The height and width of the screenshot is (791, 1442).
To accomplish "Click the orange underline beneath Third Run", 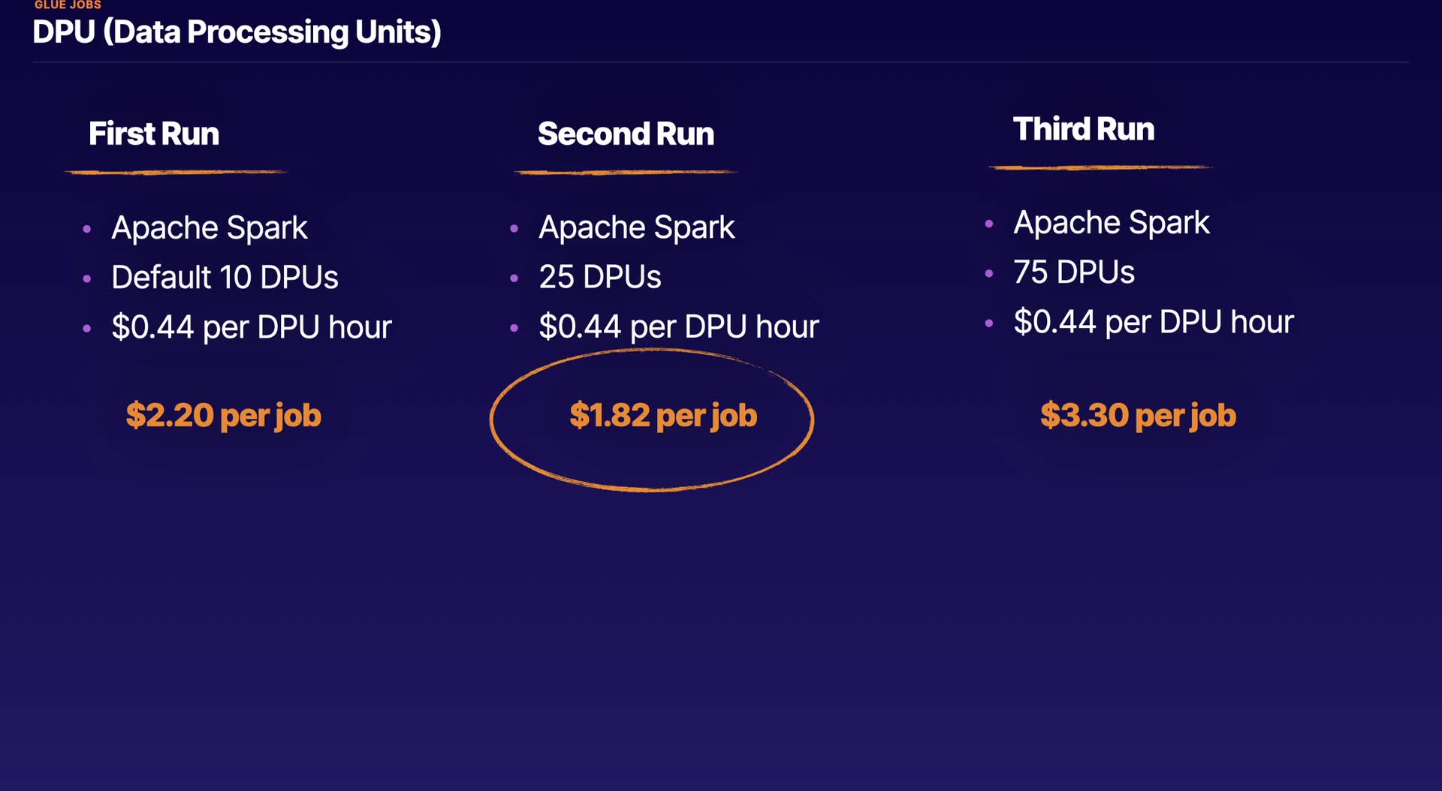I will [1100, 167].
